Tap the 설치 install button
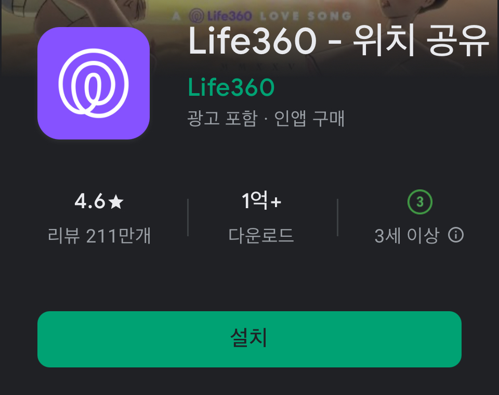This screenshot has height=395, width=499. (249, 339)
